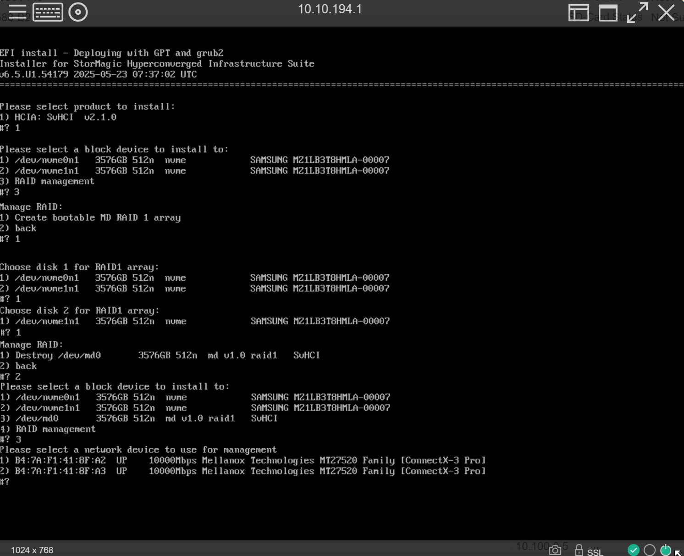Click the B4:7A:F1:41:8F:A2 network device line
This screenshot has width=684, height=556.
point(243,461)
